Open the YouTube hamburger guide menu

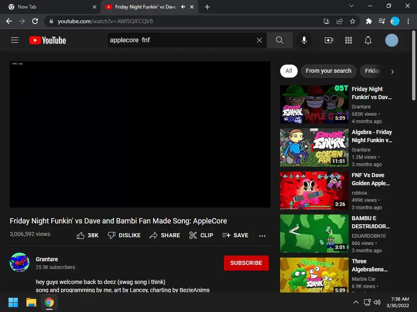click(x=15, y=40)
